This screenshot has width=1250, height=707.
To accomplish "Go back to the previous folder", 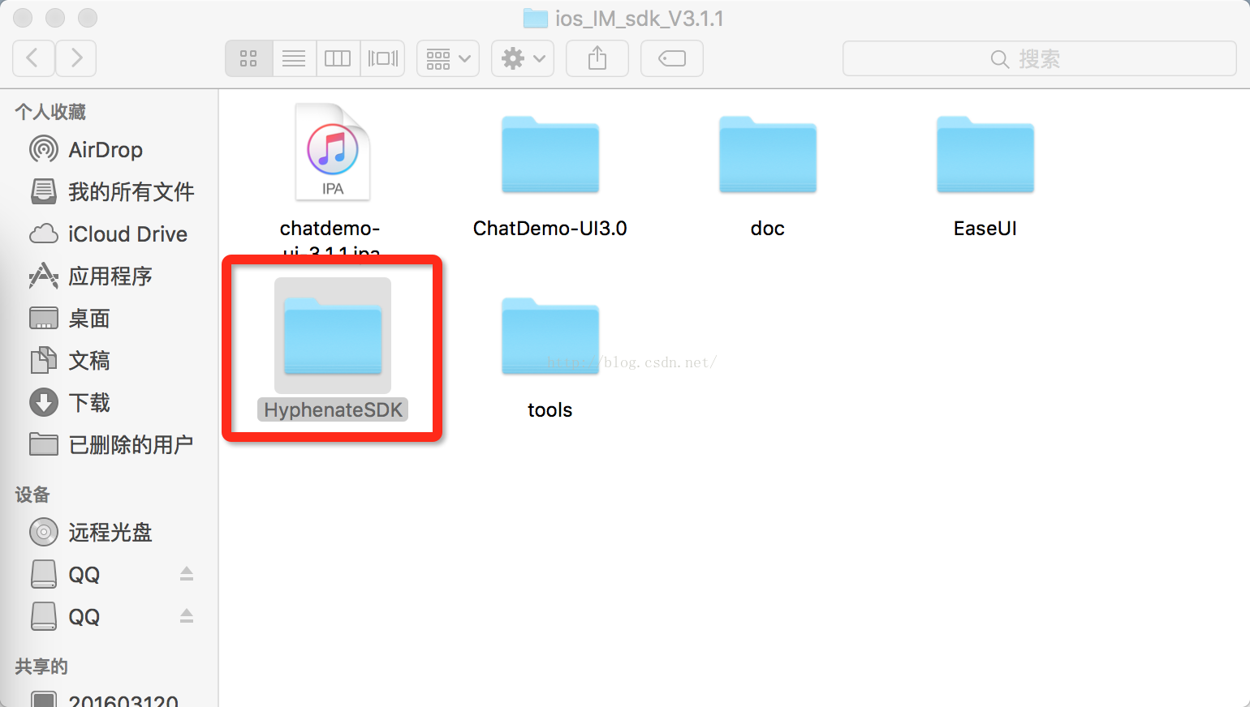I will [x=34, y=58].
